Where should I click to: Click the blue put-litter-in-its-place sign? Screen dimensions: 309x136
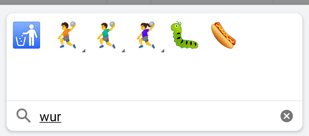[27, 35]
